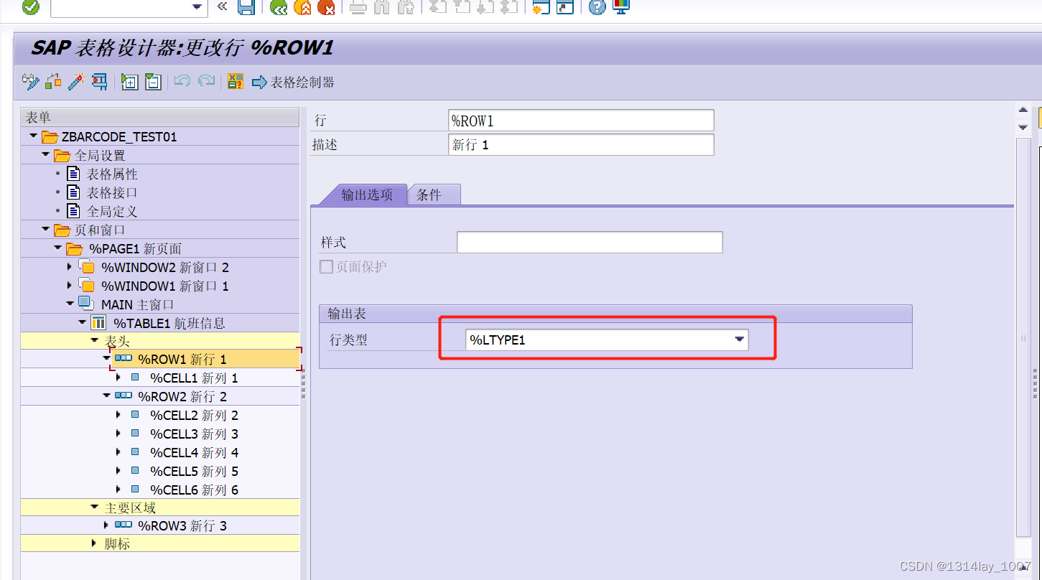
Task: Select %CELL3 新列 3 tree node
Action: (194, 434)
